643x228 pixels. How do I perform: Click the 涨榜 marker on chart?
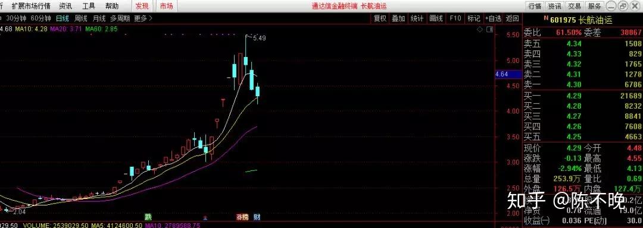(242, 217)
